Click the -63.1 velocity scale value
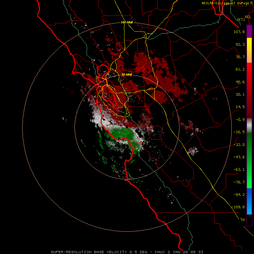The height and width of the screenshot is (254, 254). (x=239, y=170)
